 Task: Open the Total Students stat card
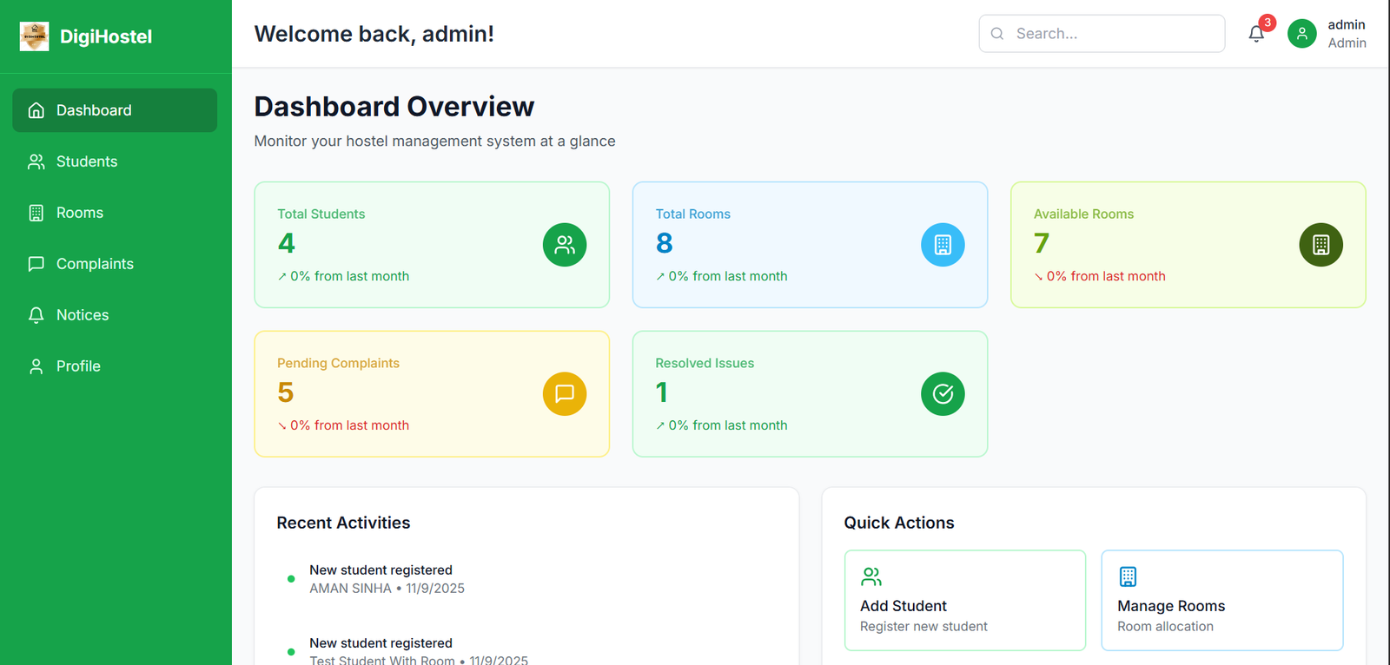[432, 245]
